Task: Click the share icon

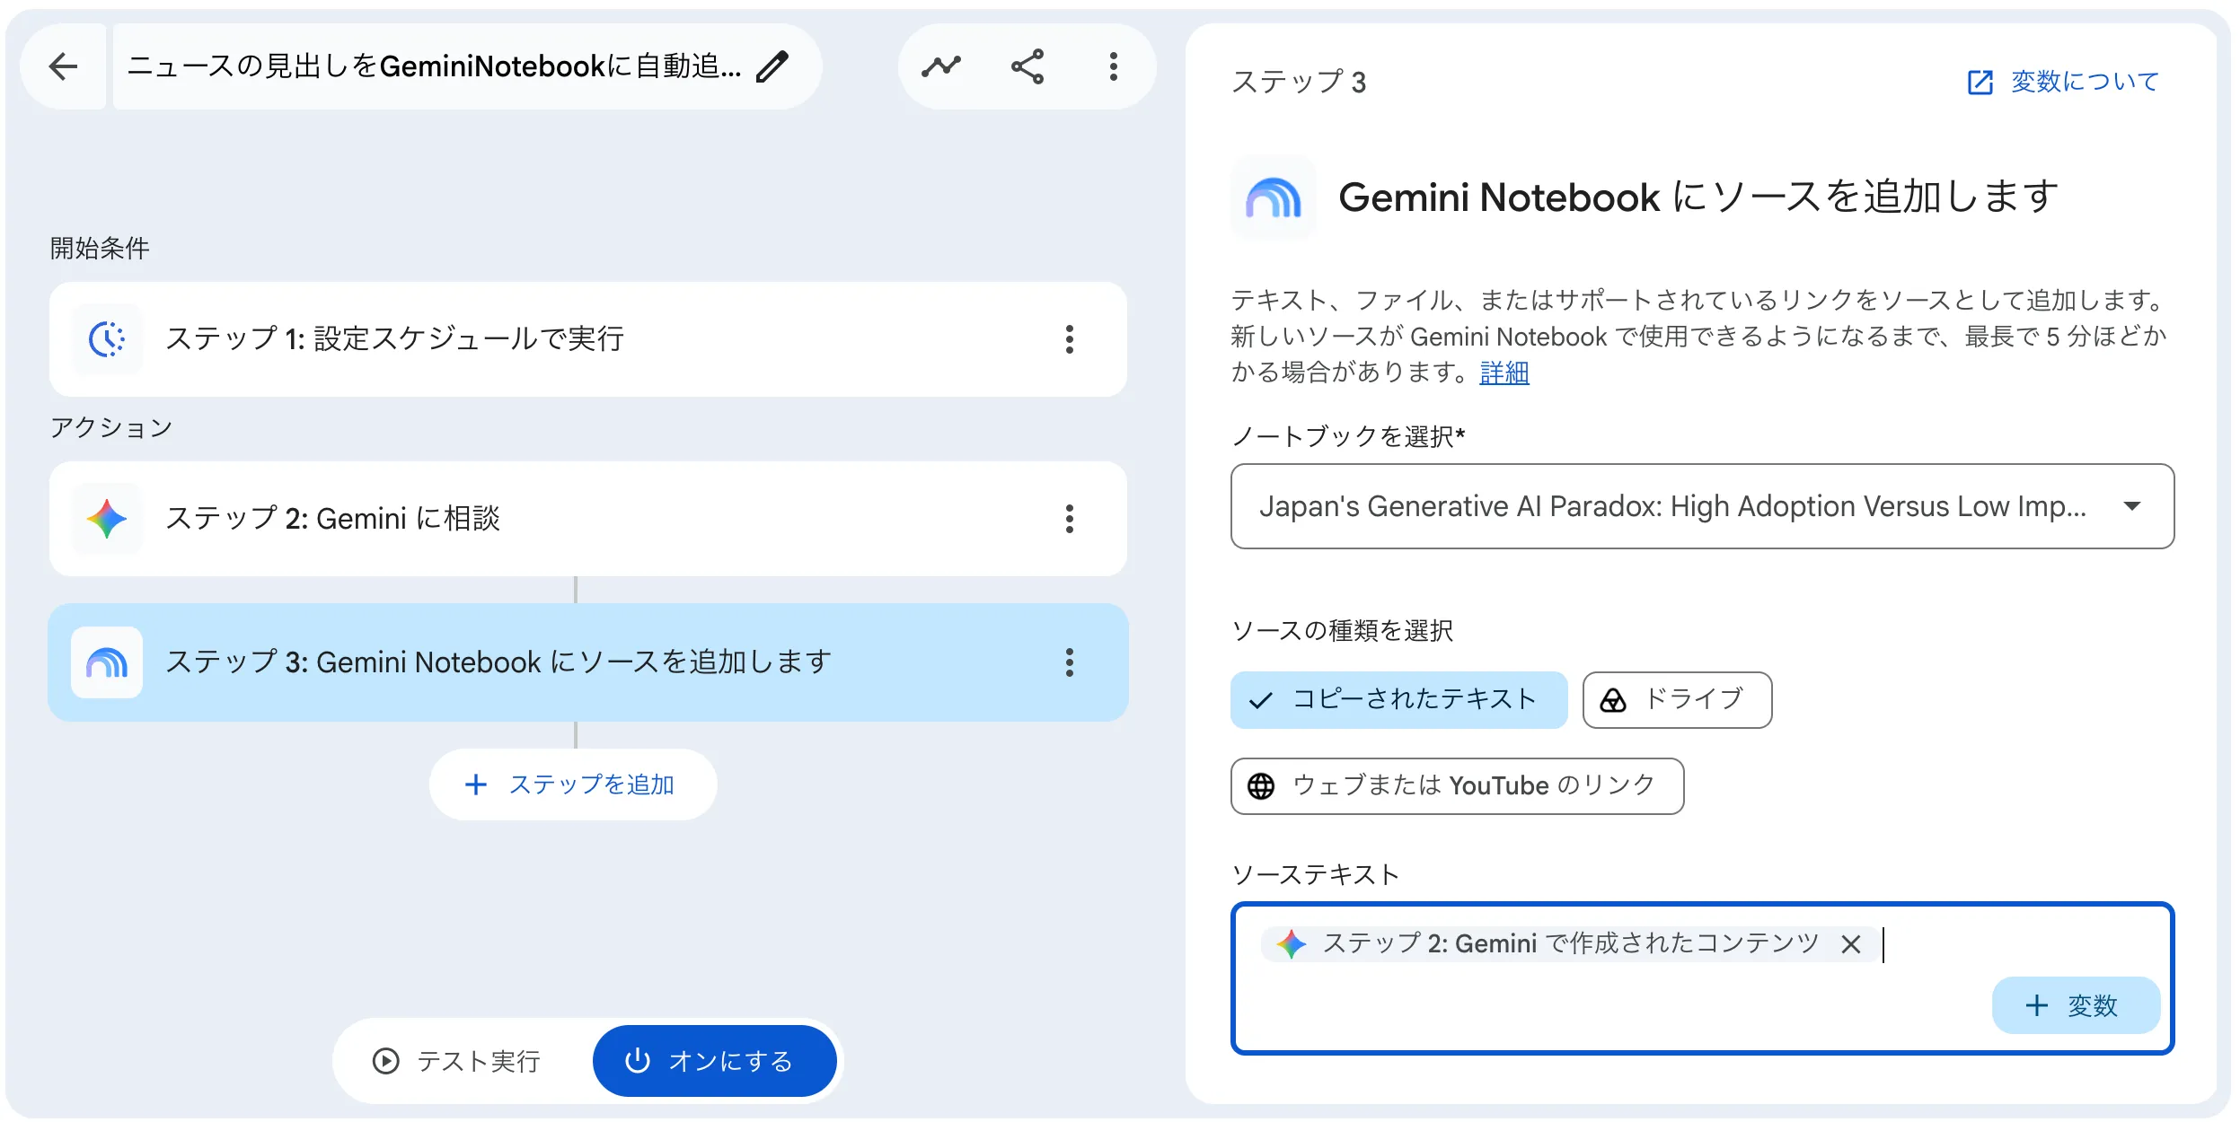Action: pos(1027,66)
